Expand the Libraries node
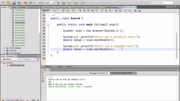 [x=4, y=50]
